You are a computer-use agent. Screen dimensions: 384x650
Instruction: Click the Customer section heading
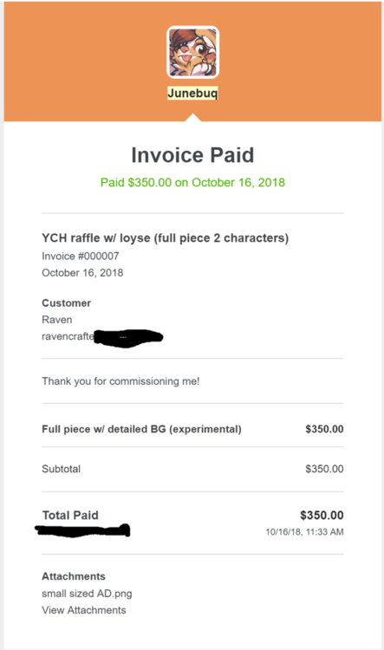[x=67, y=303]
